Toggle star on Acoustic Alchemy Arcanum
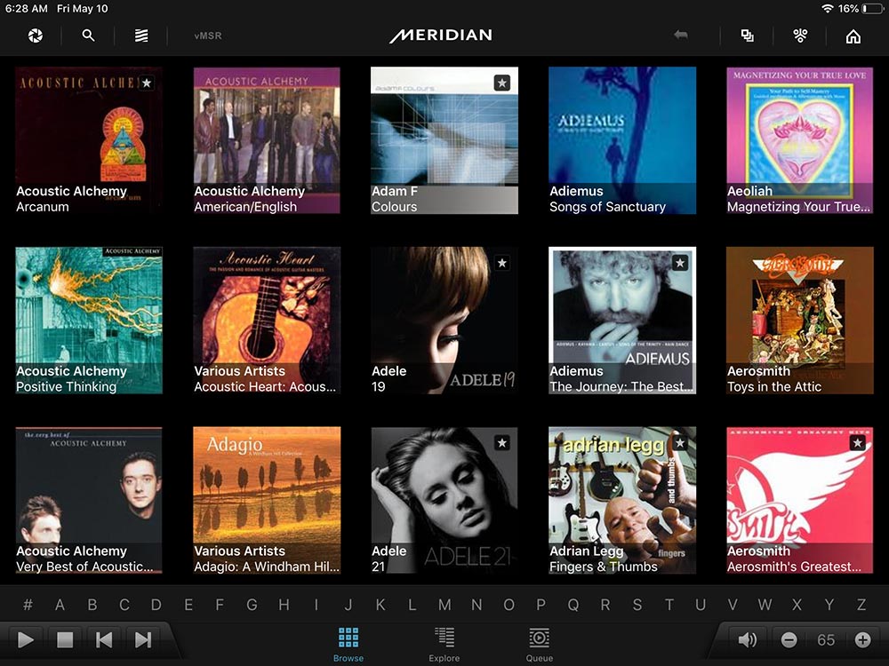The height and width of the screenshot is (666, 889). click(147, 83)
